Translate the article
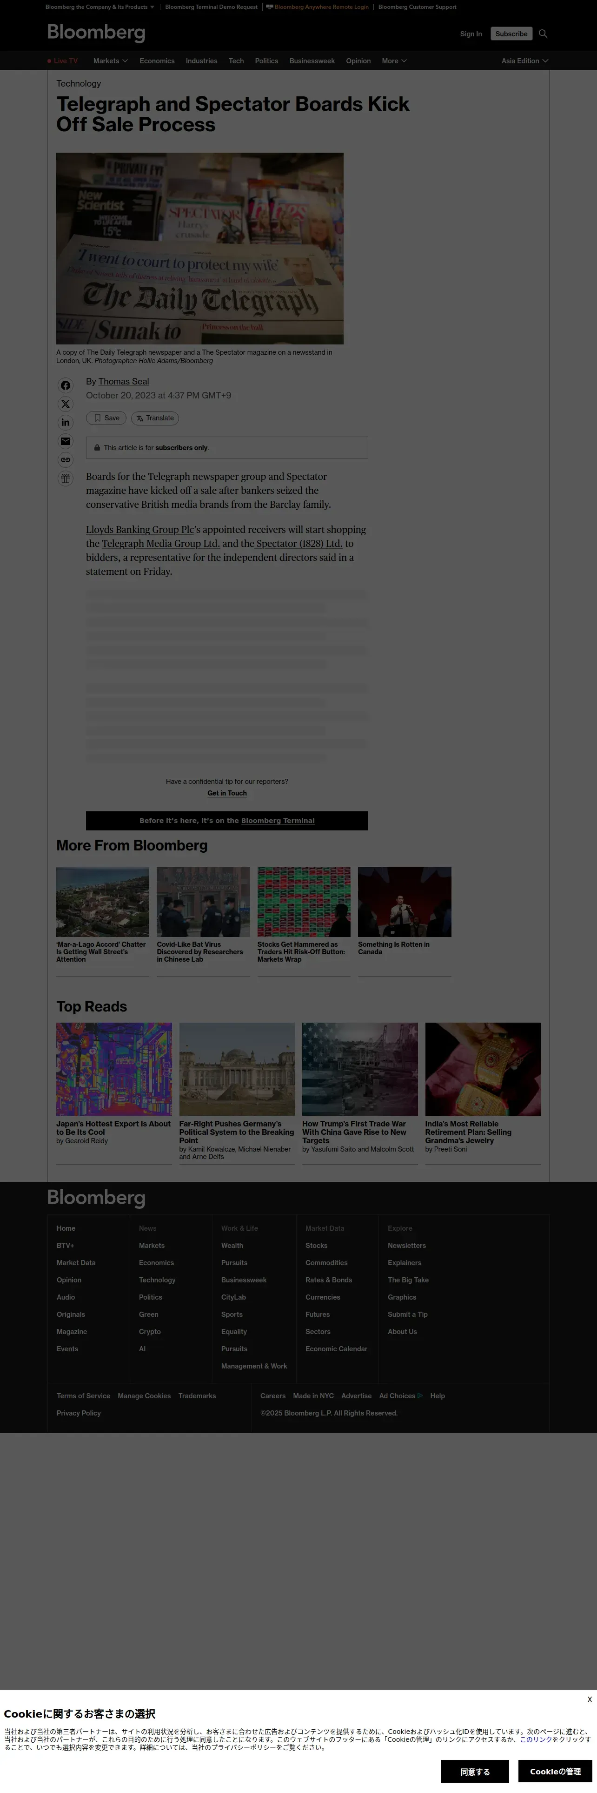 pos(155,418)
